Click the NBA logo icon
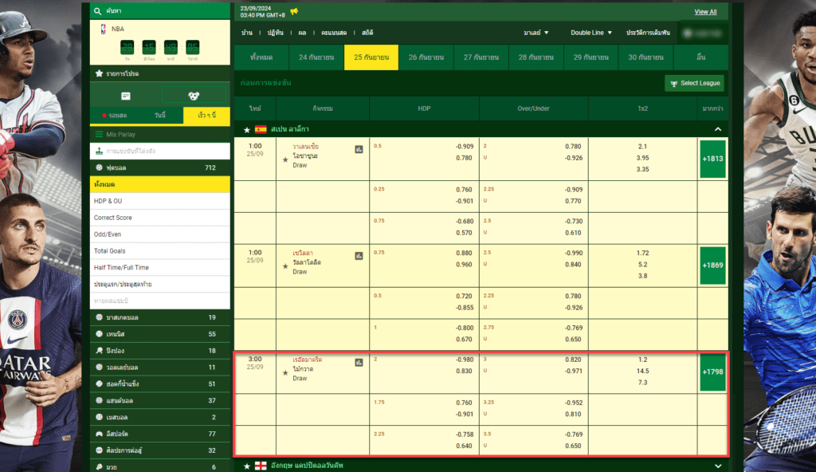The height and width of the screenshot is (472, 816). point(103,29)
